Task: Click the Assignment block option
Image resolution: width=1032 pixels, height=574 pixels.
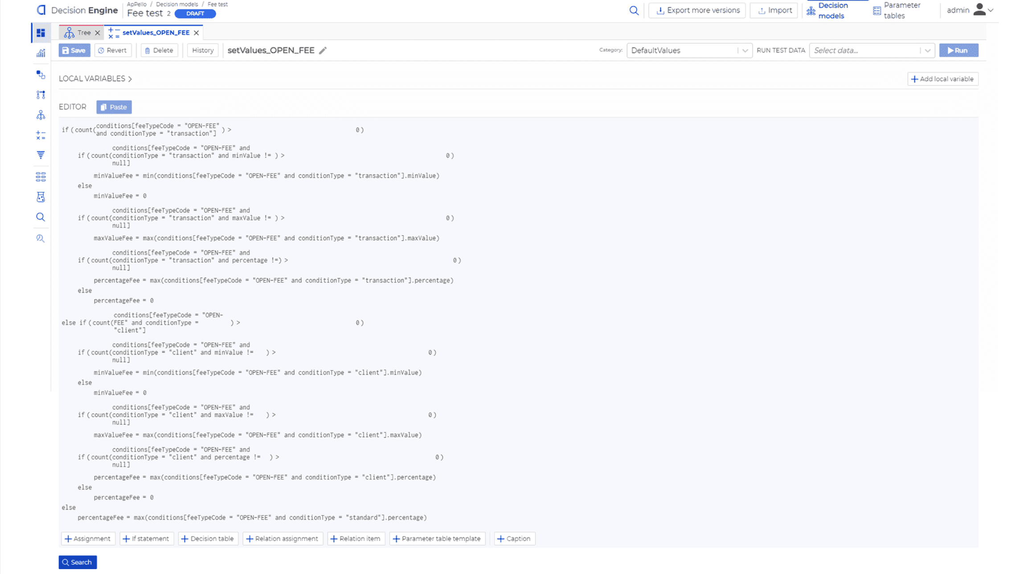Action: pos(87,539)
